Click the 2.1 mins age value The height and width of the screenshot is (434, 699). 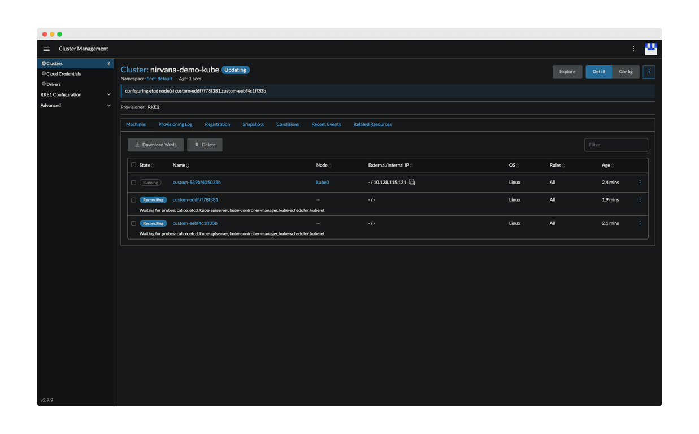(x=610, y=223)
